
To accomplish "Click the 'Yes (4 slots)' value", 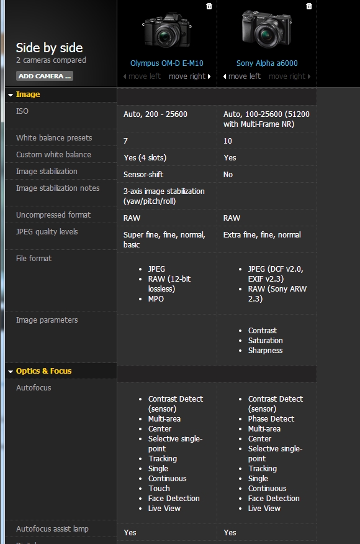I will tap(145, 158).
